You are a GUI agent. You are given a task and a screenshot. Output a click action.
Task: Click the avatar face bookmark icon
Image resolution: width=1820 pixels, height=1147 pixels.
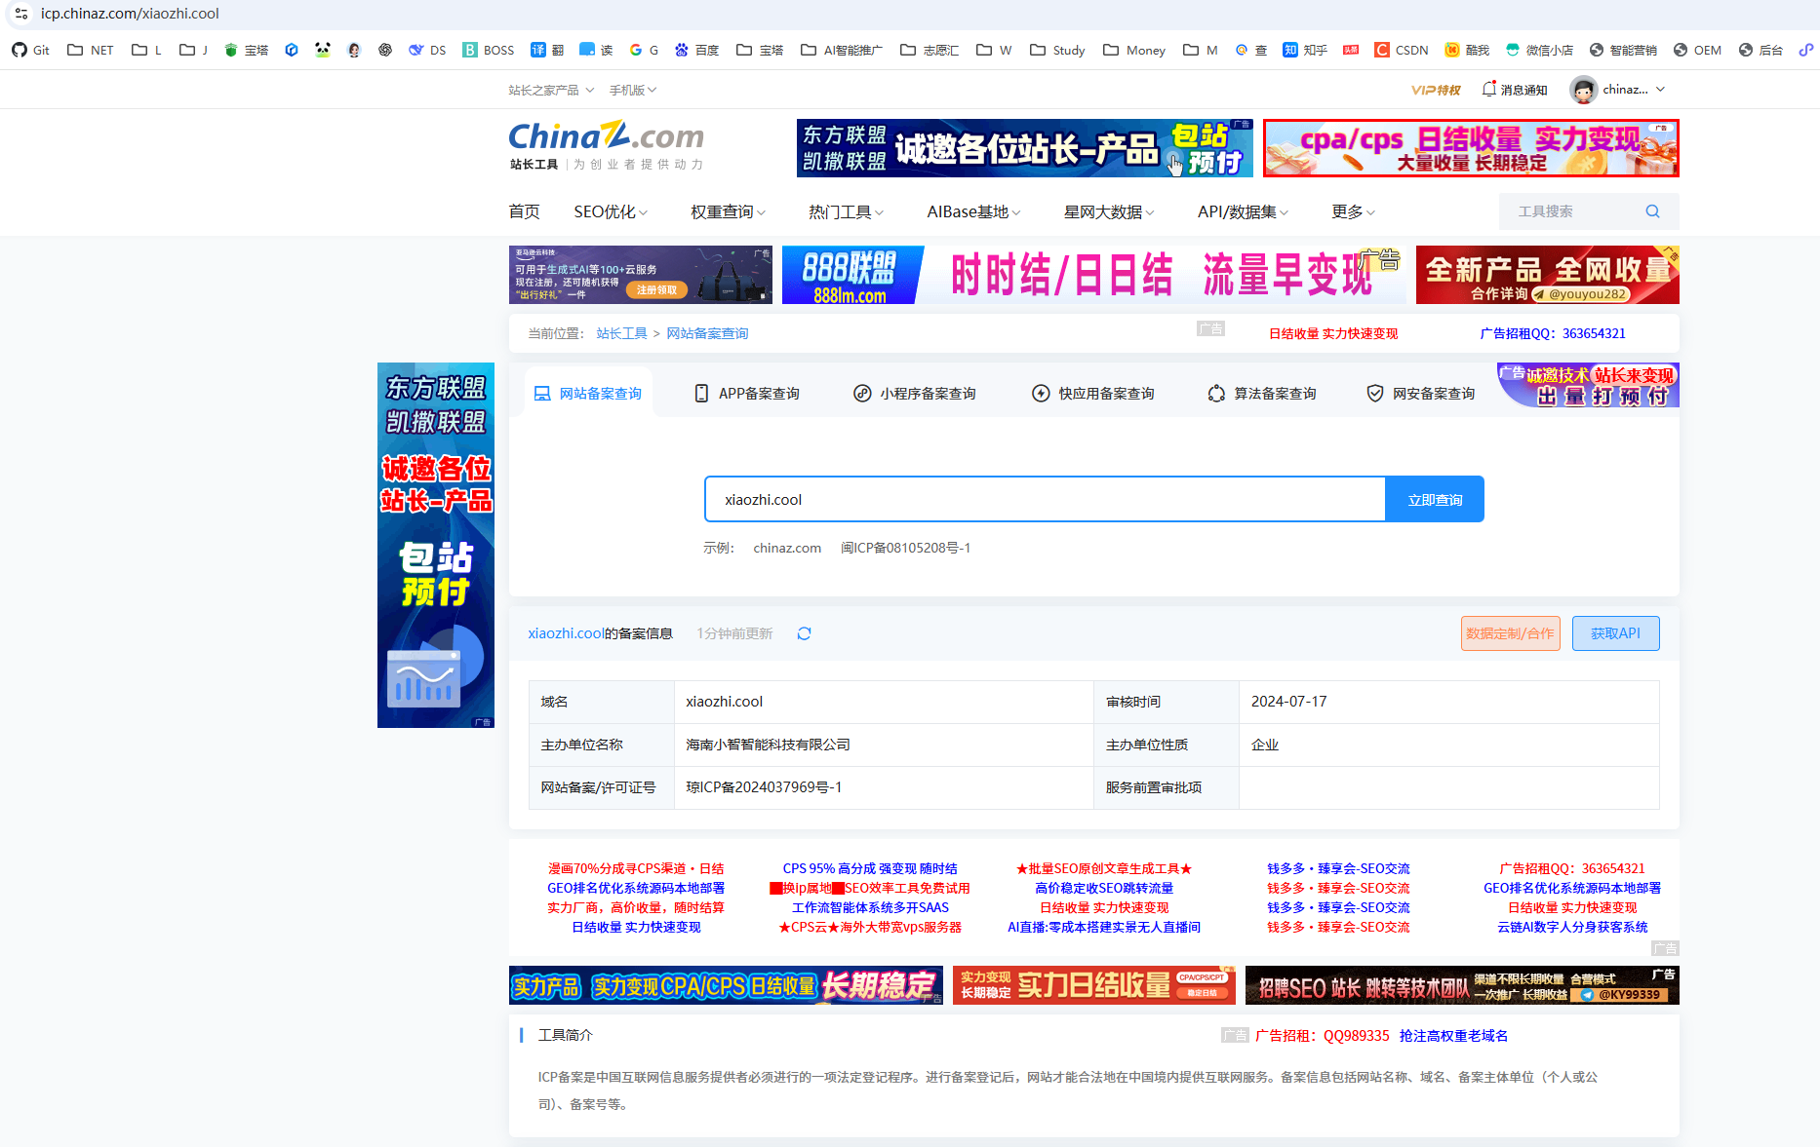[x=354, y=50]
